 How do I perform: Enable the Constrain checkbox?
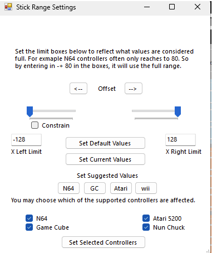click(34, 125)
